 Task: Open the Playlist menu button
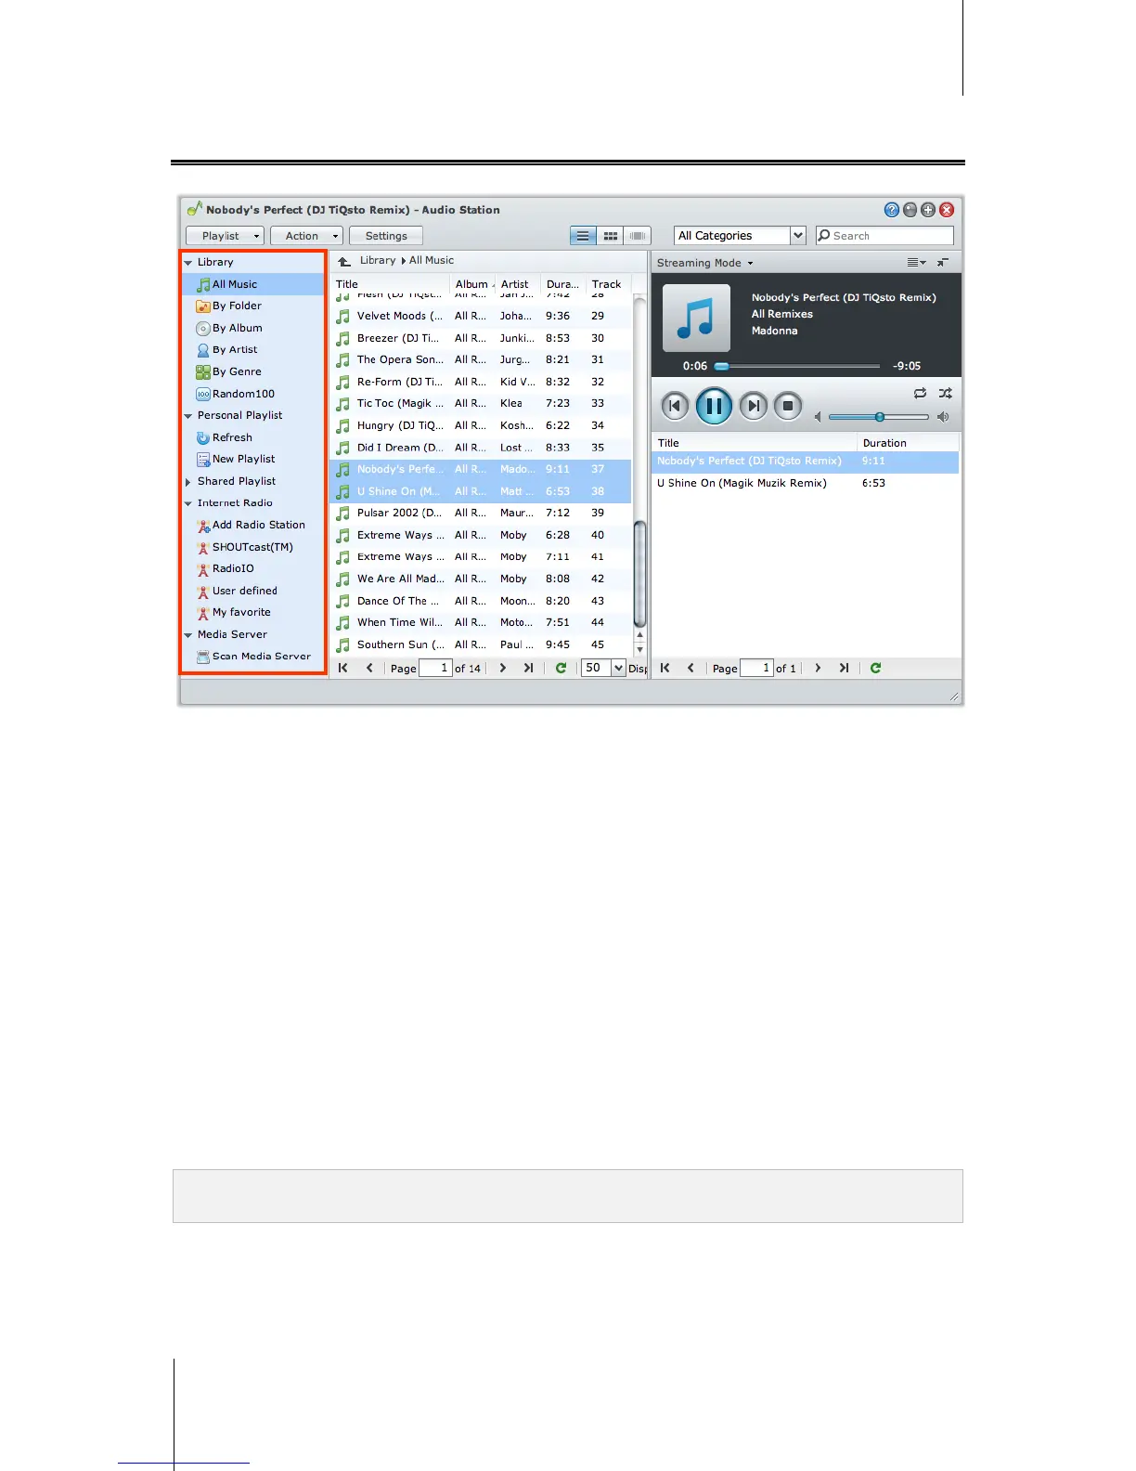click(x=225, y=236)
